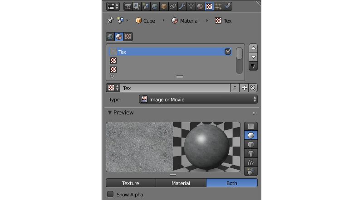This screenshot has width=363, height=200.
Task: Open the Render properties tab (camera icon)
Action: tap(128, 6)
